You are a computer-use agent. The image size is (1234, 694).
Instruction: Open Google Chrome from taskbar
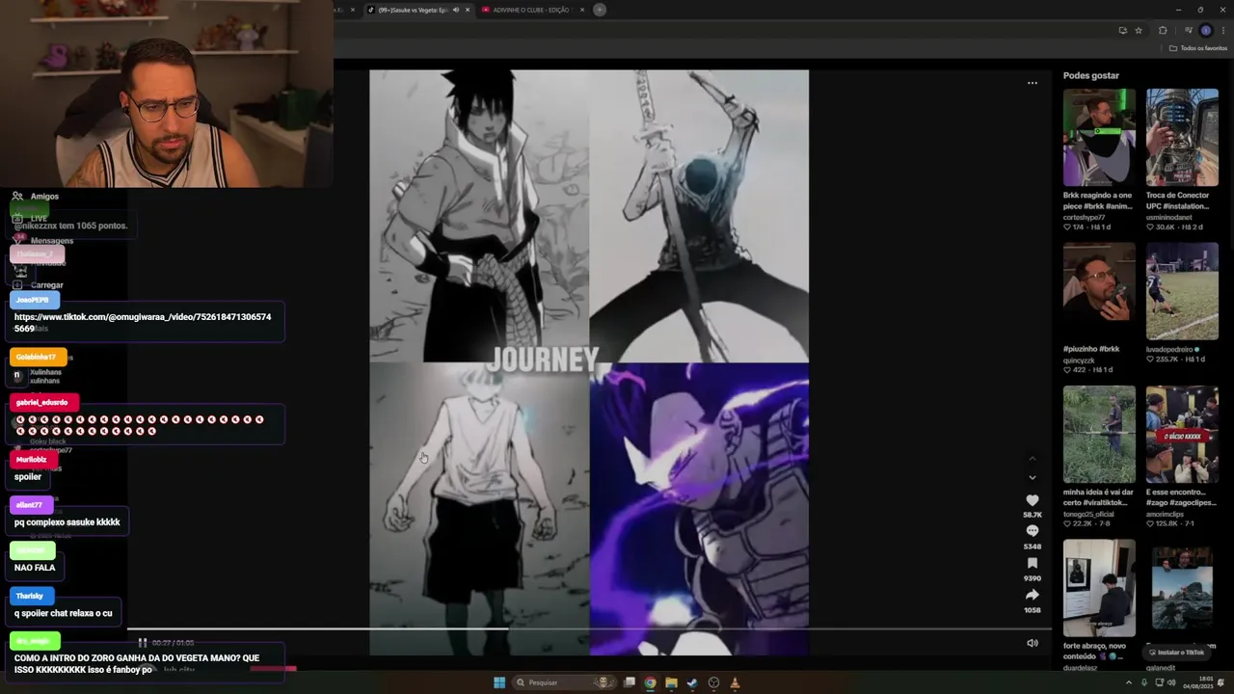pos(650,682)
